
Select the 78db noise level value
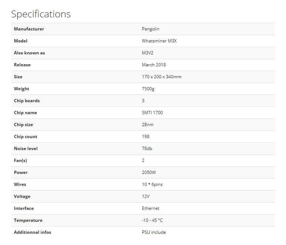148,149
